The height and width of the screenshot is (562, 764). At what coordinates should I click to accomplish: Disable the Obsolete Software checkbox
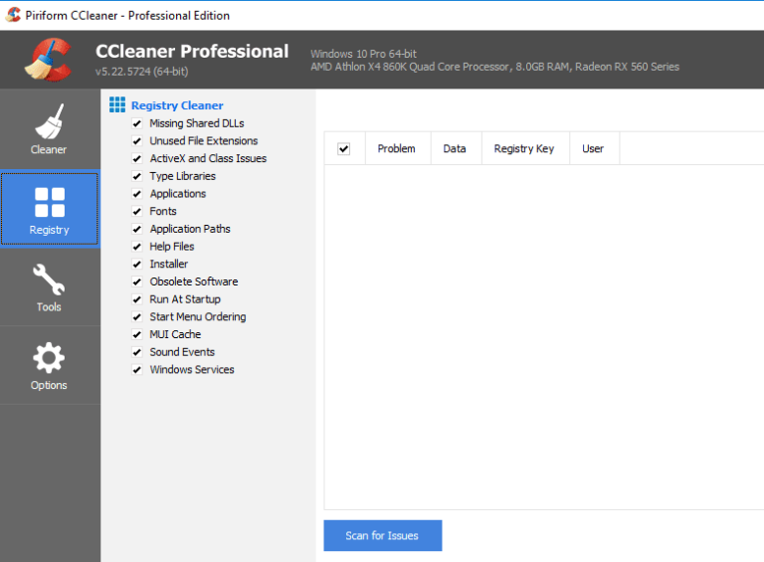136,282
